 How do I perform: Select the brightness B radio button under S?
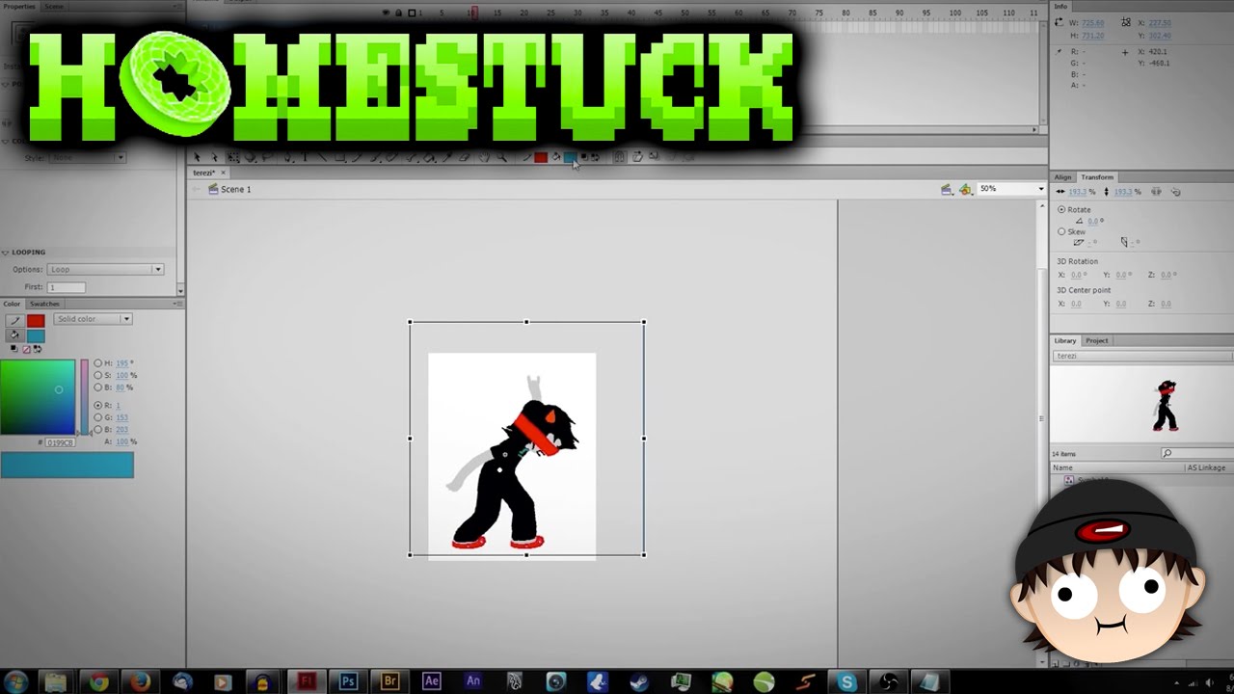point(98,387)
